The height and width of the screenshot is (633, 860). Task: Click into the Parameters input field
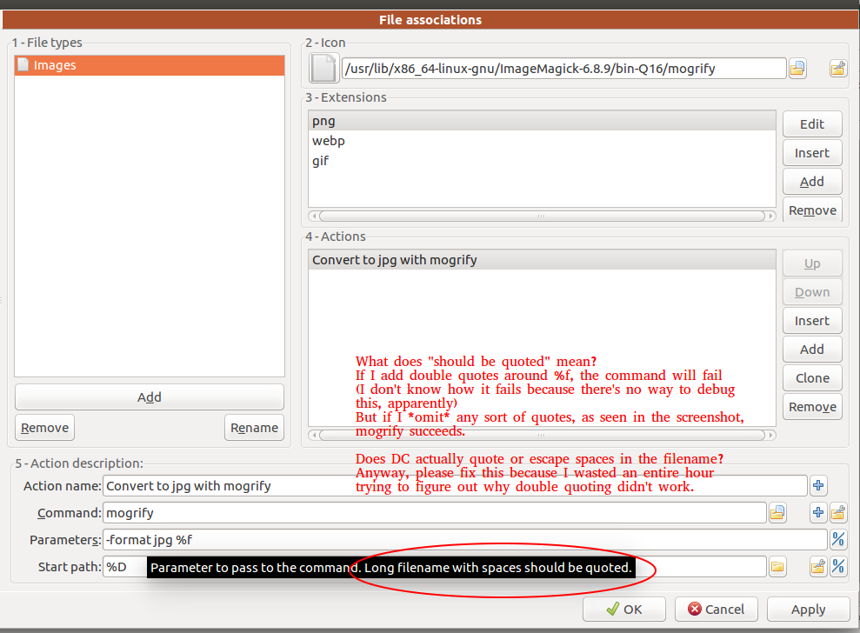coord(464,540)
